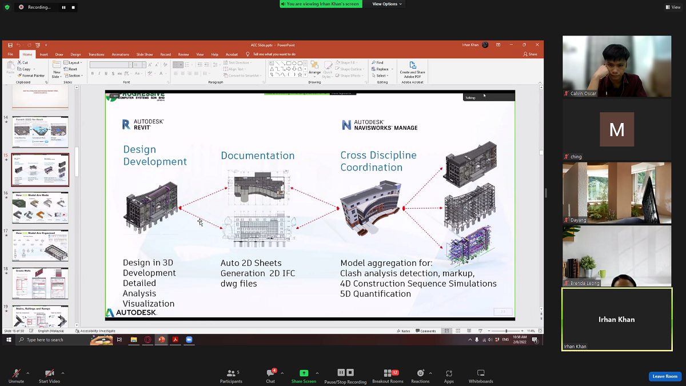Switch to the Slide Show ribbon tab
Viewport: 686px width, 386px height.
point(145,54)
